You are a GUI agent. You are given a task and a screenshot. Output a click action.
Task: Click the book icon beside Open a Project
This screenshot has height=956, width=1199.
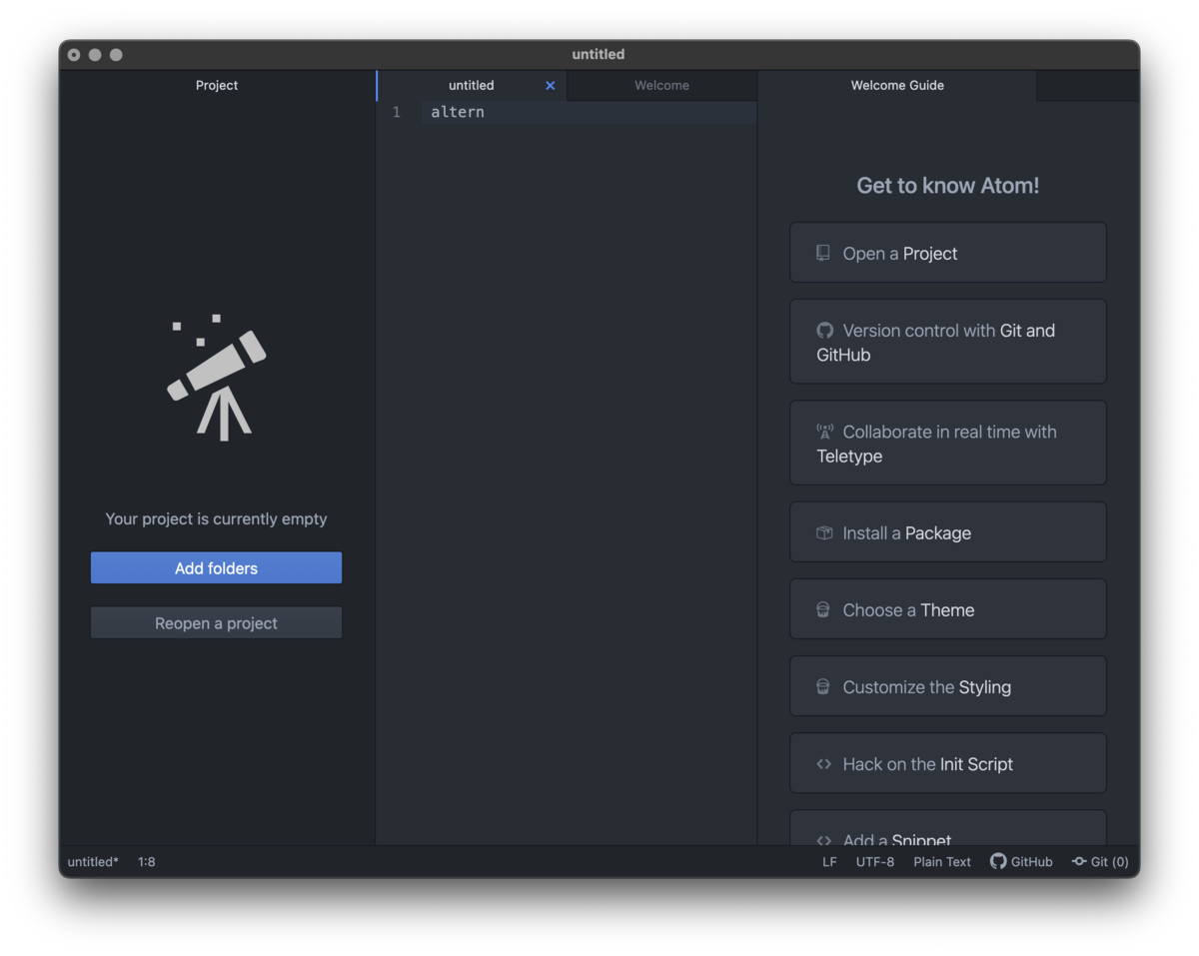click(x=823, y=253)
